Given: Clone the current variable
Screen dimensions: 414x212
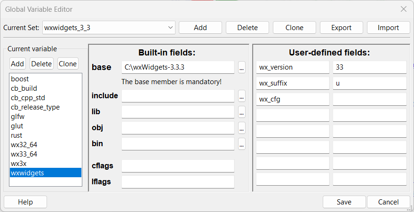Looking at the screenshot, I should tap(68, 64).
